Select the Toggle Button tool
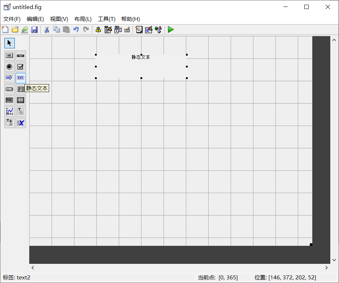 point(9,100)
